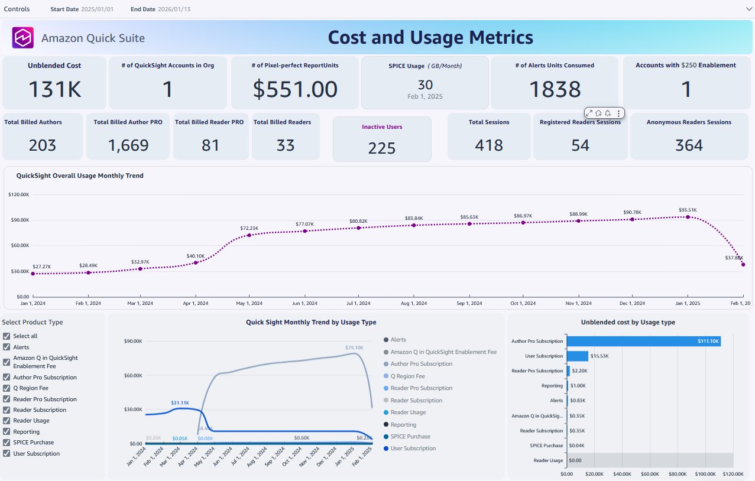Click the User Subscription legend dot
Screen dimensions: 755x481
386,448
